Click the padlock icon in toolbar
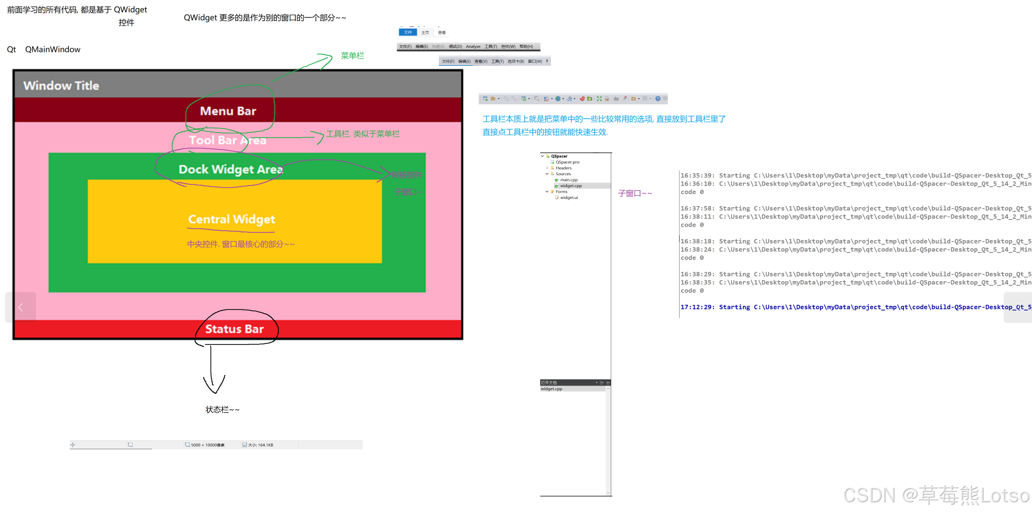The image size is (1032, 513). point(607,99)
